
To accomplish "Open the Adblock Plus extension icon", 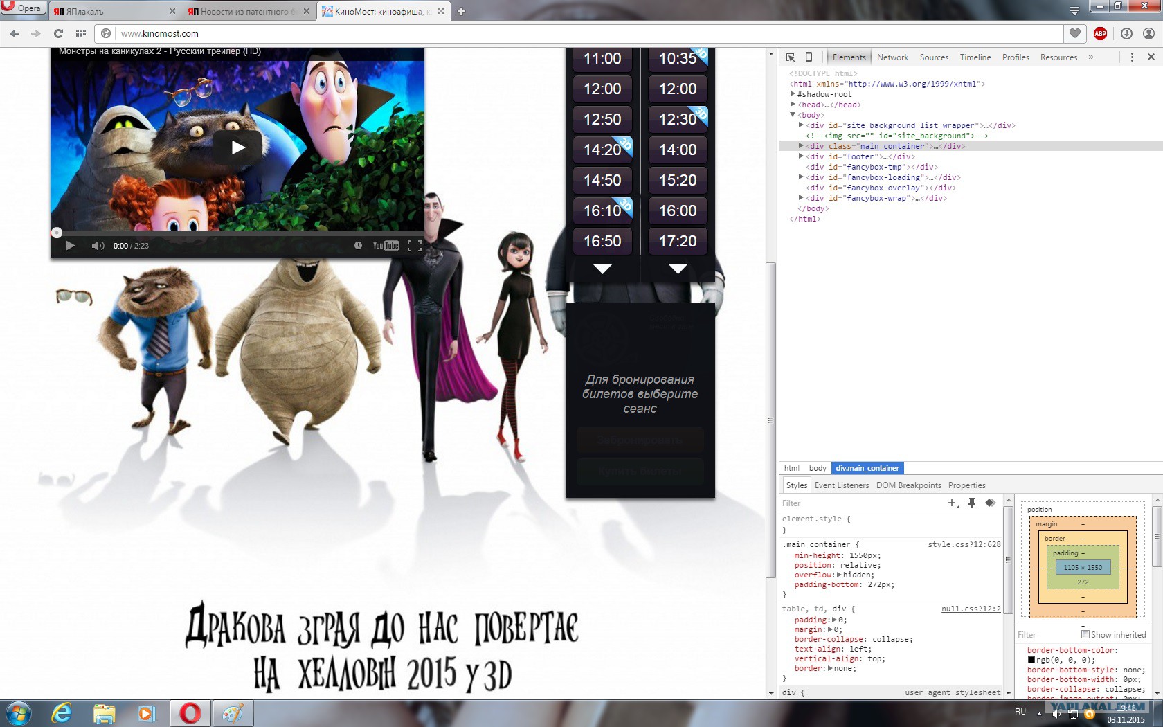I will click(1100, 33).
